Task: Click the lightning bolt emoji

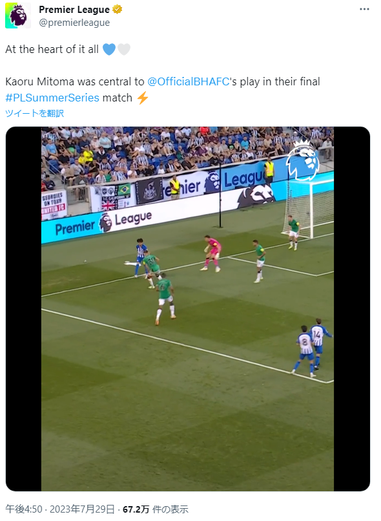Action: (143, 98)
